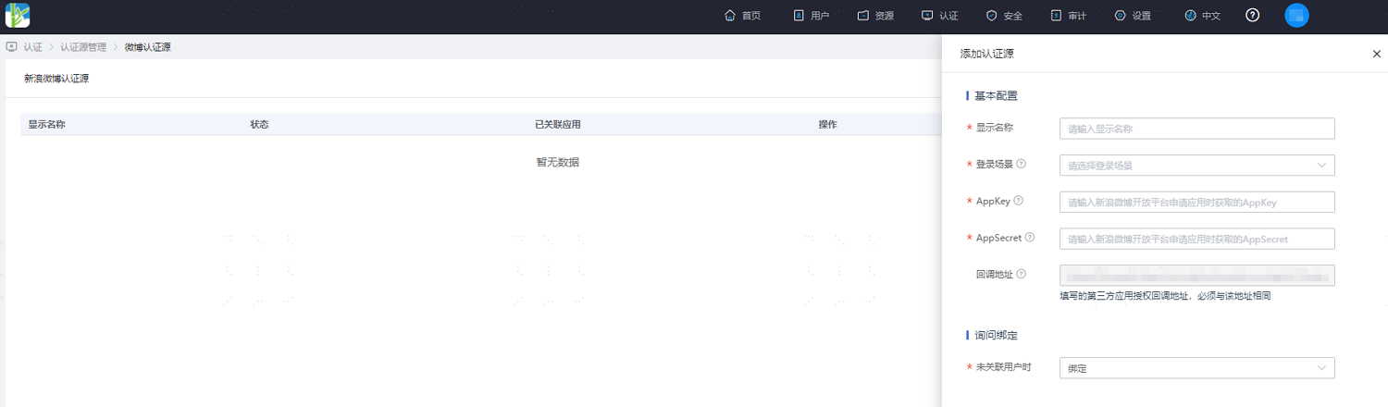This screenshot has width=1388, height=407.
Task: Click the 添加认证源 panel title
Action: click(986, 55)
